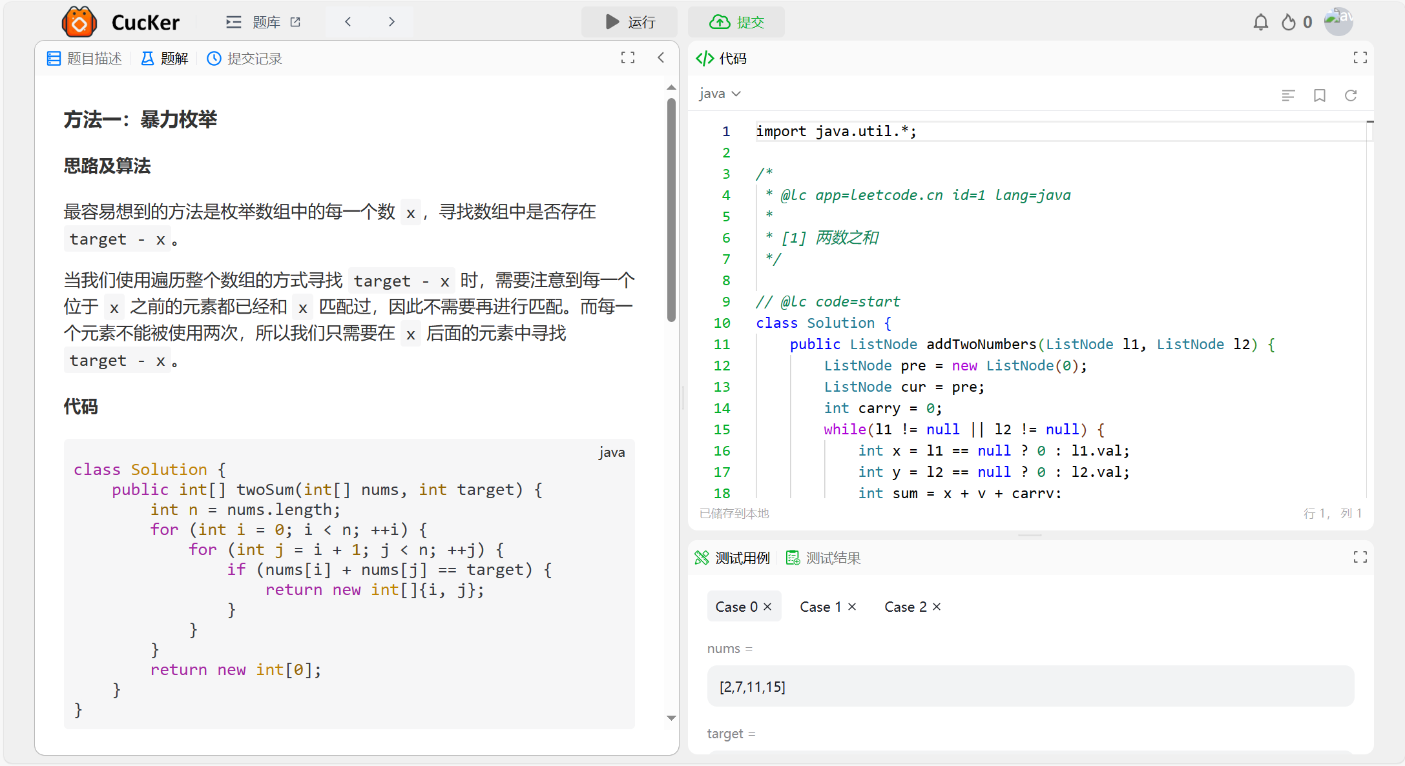
Task: Reset code with the refresh icon
Action: pos(1350,96)
